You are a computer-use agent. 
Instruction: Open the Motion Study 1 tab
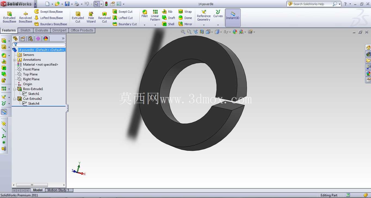coord(58,190)
